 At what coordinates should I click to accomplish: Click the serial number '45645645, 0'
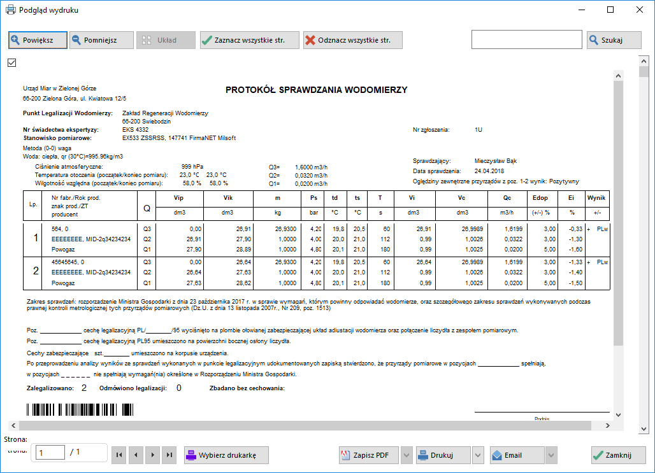[68, 262]
